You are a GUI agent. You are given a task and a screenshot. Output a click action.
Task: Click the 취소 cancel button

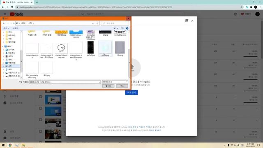(122, 86)
